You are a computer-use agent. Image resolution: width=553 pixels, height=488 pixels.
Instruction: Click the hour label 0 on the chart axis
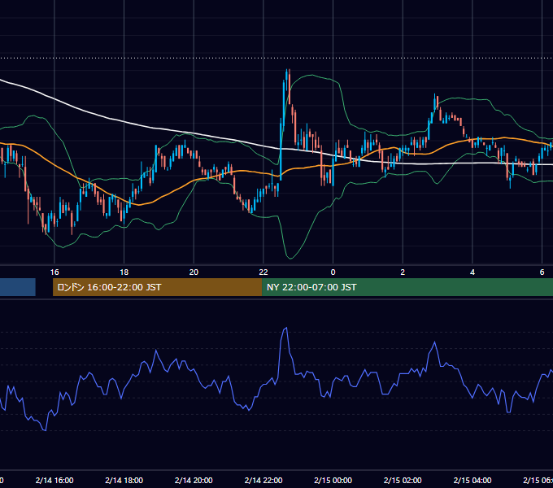(333, 272)
